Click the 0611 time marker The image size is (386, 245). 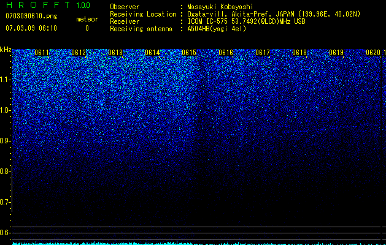[x=42, y=53]
